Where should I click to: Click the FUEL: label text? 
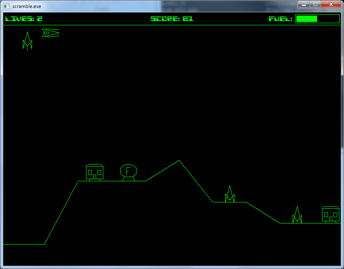pos(280,19)
